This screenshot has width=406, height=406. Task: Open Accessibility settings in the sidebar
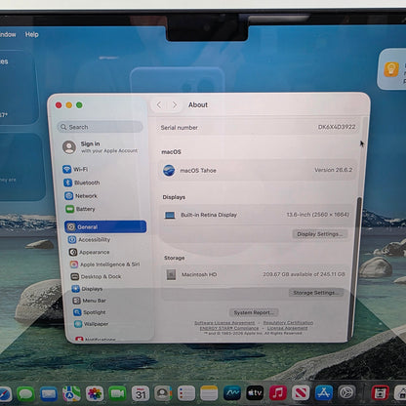[89, 240]
